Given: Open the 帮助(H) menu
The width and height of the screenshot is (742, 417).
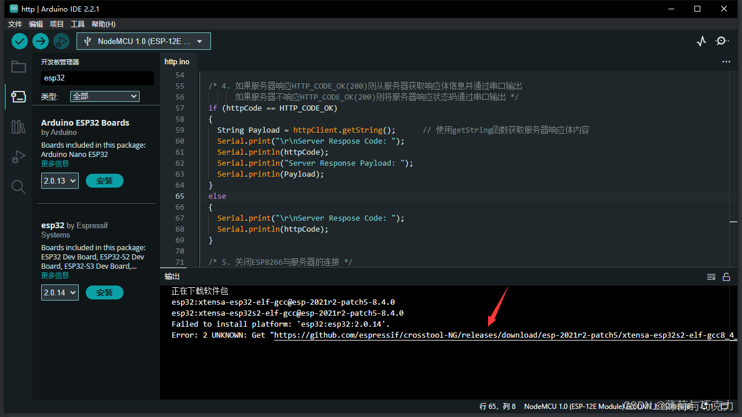Looking at the screenshot, I should (104, 24).
